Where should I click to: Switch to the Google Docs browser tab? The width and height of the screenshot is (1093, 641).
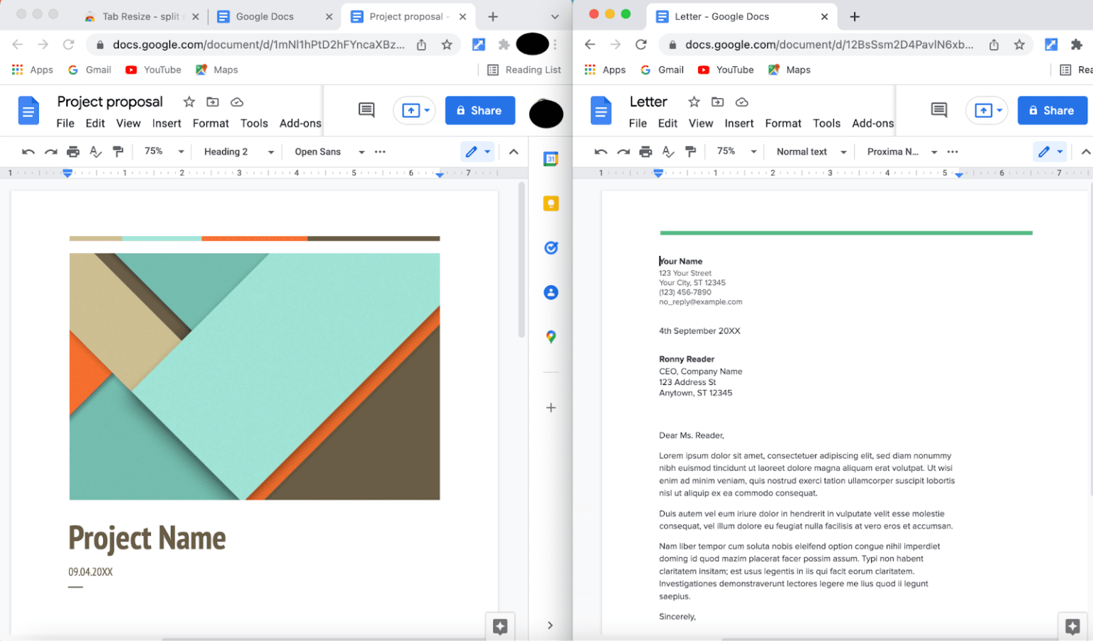[265, 16]
